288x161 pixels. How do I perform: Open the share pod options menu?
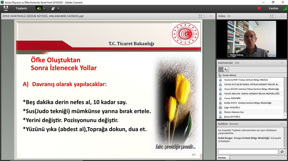211,16
